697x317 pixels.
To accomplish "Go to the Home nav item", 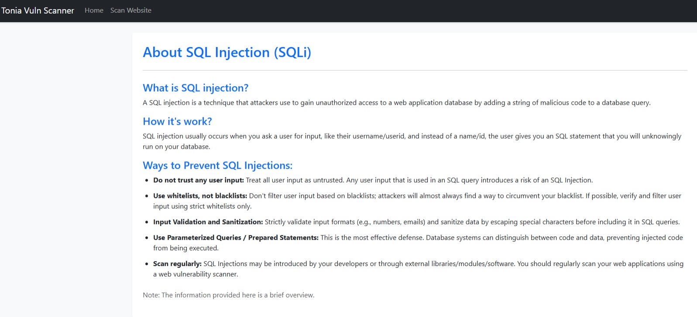I will point(94,10).
